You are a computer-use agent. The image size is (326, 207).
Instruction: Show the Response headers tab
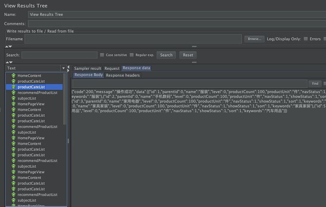click(x=123, y=75)
